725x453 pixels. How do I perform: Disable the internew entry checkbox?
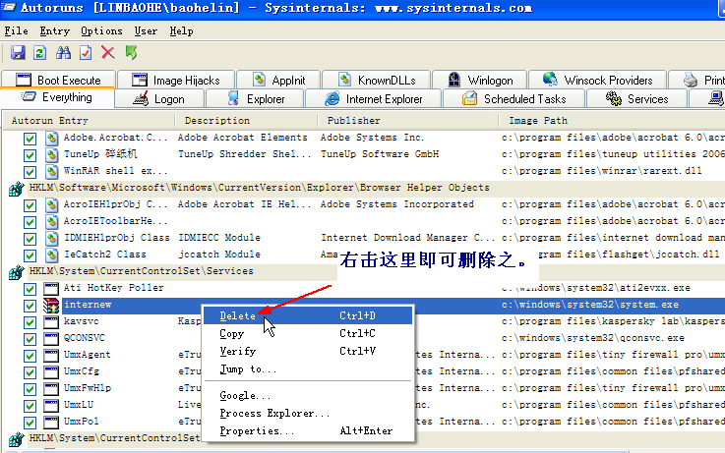(30, 306)
